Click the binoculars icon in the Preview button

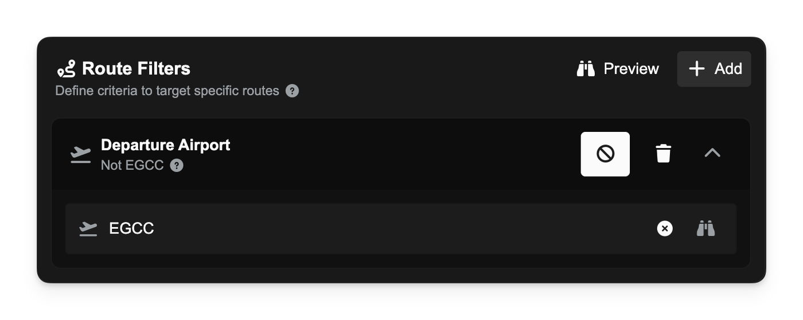tap(586, 69)
